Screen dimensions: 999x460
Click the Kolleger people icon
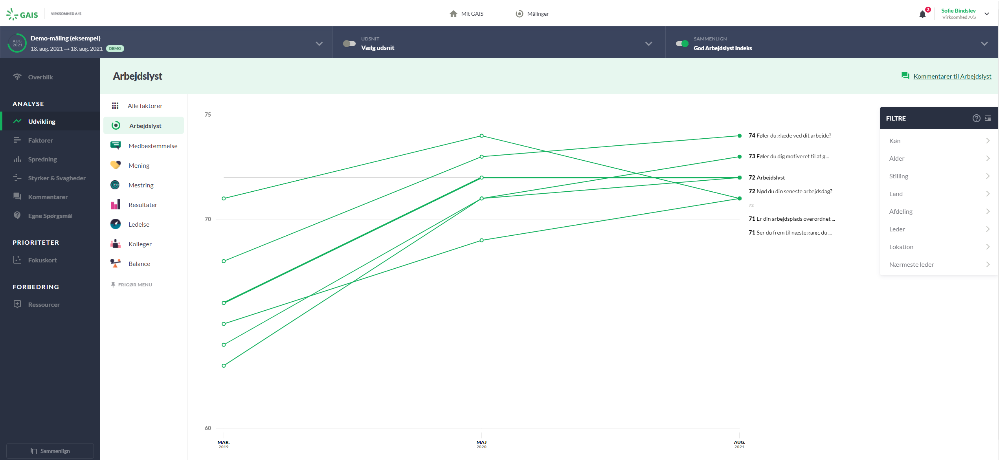(x=116, y=244)
